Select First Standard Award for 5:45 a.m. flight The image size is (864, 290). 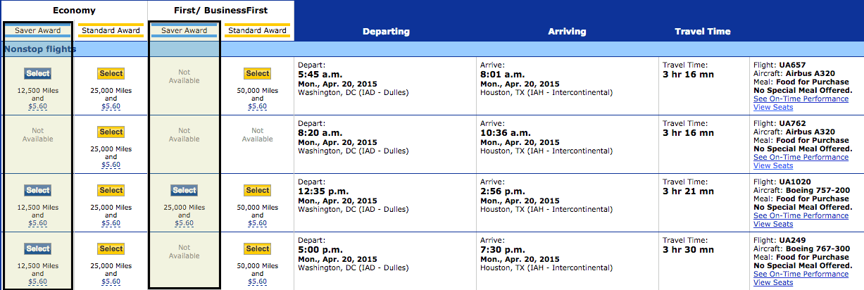point(257,73)
